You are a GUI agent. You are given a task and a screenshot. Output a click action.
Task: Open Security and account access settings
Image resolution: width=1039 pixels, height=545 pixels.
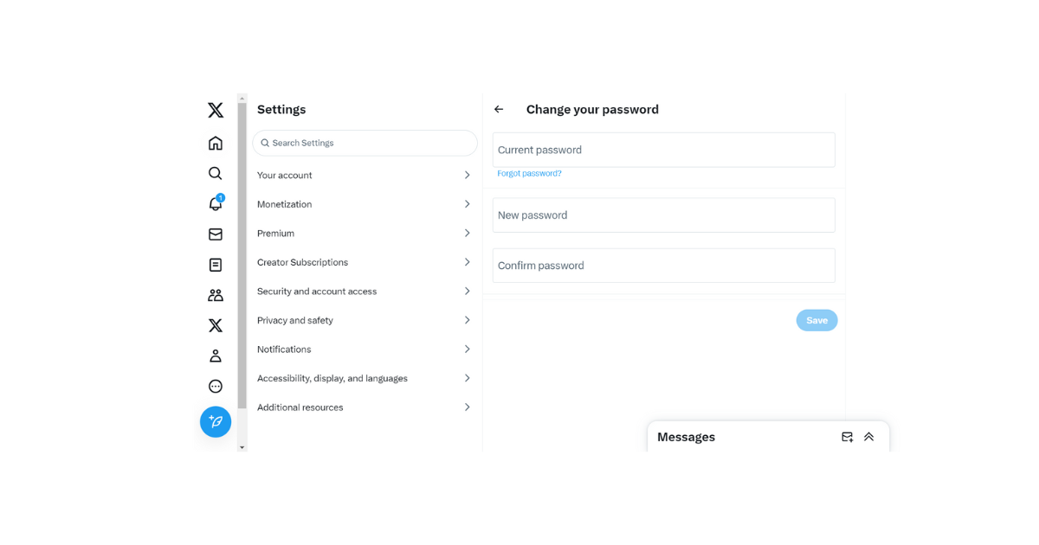click(x=364, y=292)
